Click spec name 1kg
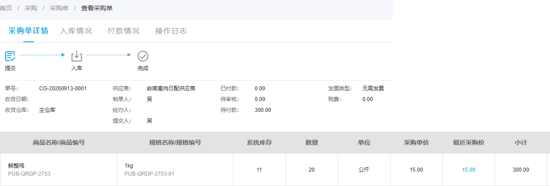 coord(129,166)
